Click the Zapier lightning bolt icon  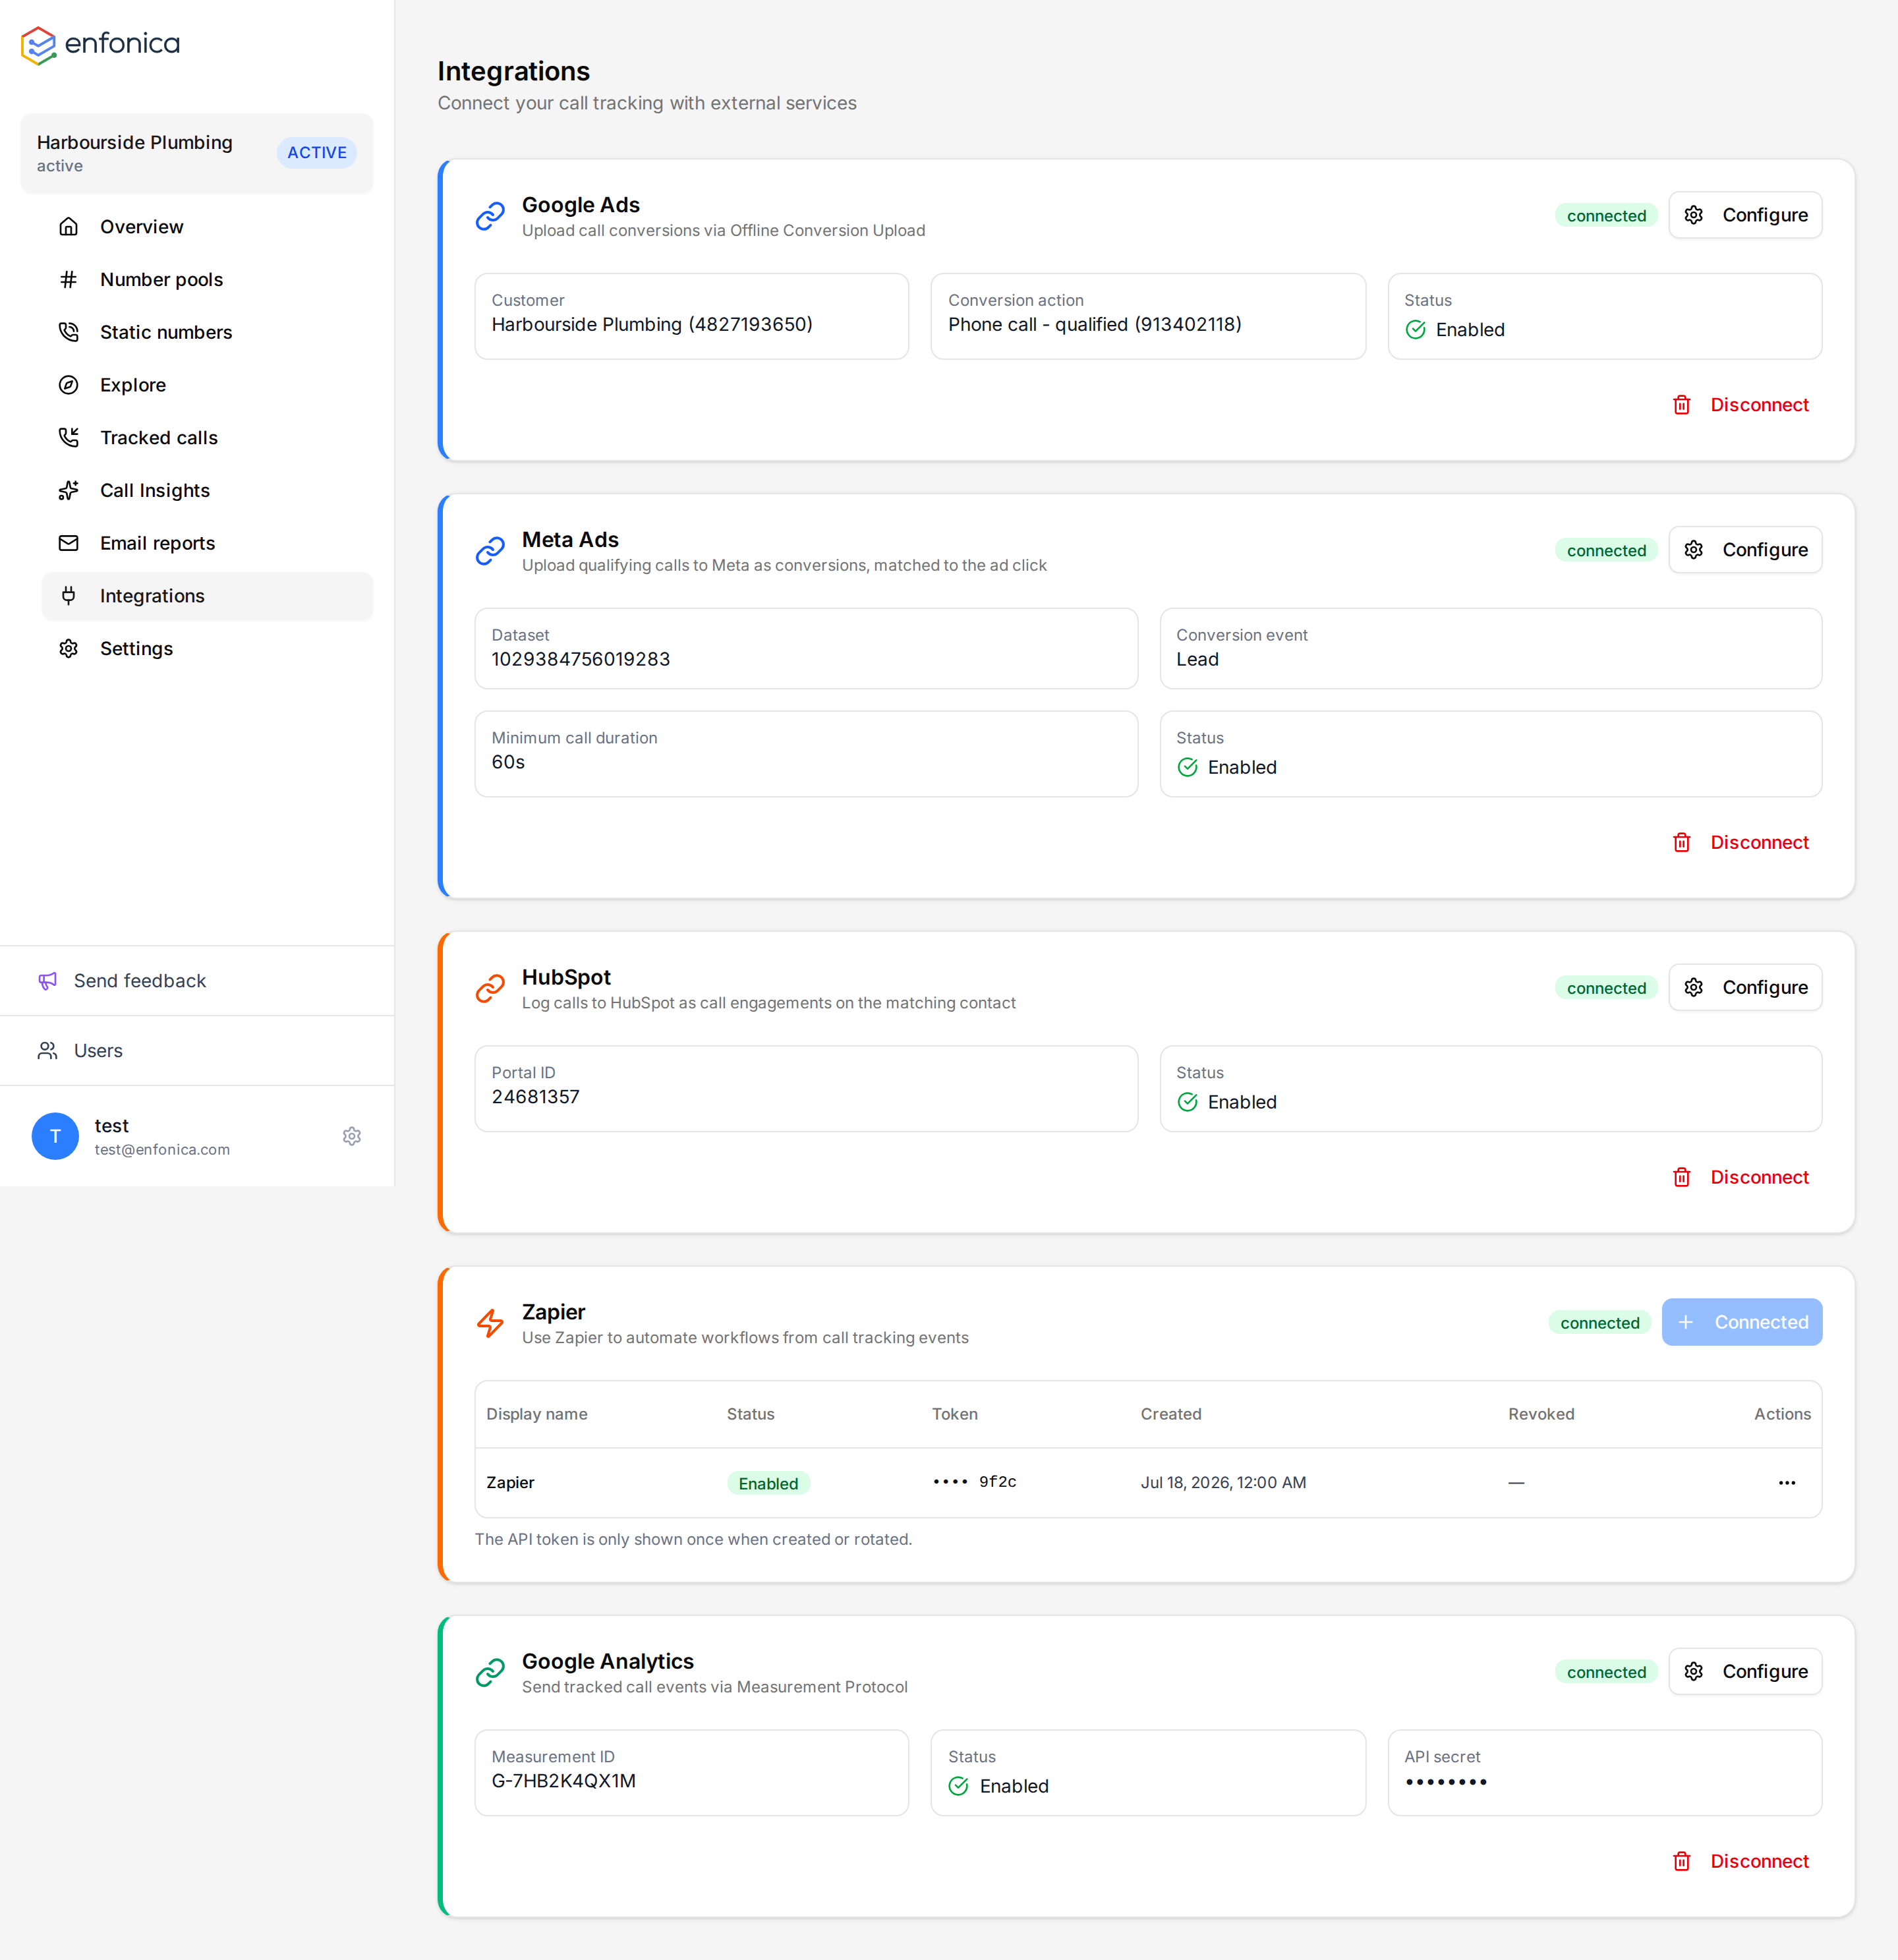click(x=490, y=1323)
